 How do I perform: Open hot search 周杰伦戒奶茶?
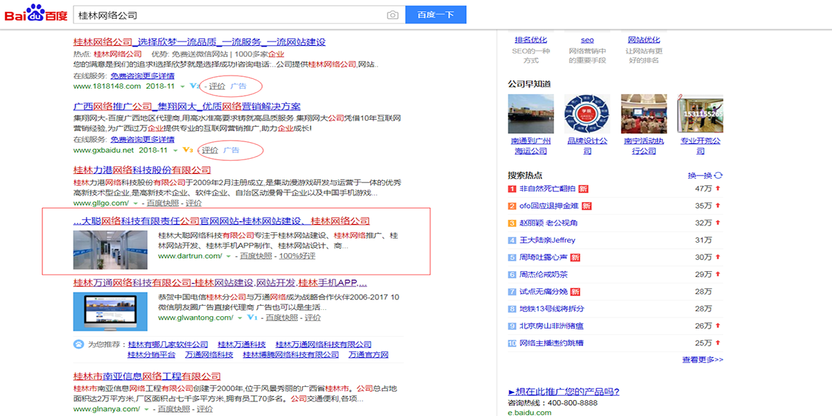tap(544, 275)
